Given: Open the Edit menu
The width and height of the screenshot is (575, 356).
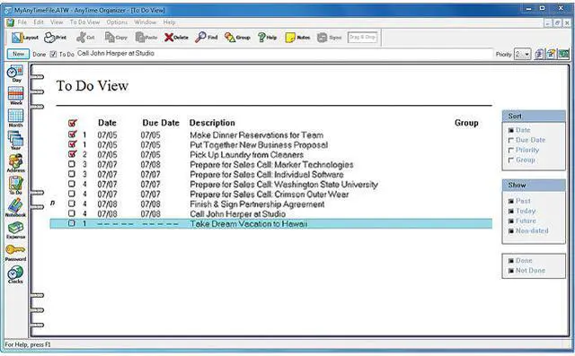Looking at the screenshot, I should pos(39,22).
